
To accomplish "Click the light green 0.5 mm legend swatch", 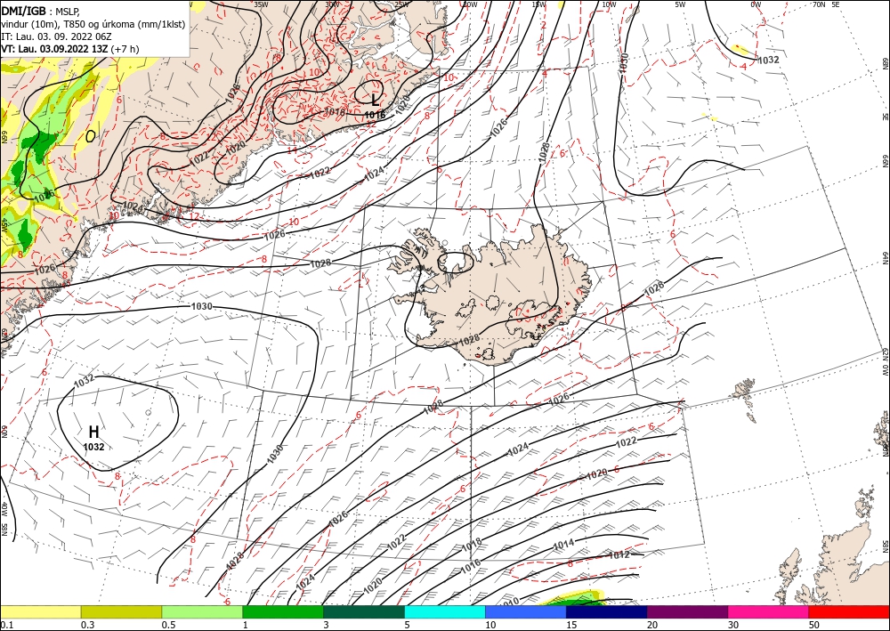I will tap(202, 611).
